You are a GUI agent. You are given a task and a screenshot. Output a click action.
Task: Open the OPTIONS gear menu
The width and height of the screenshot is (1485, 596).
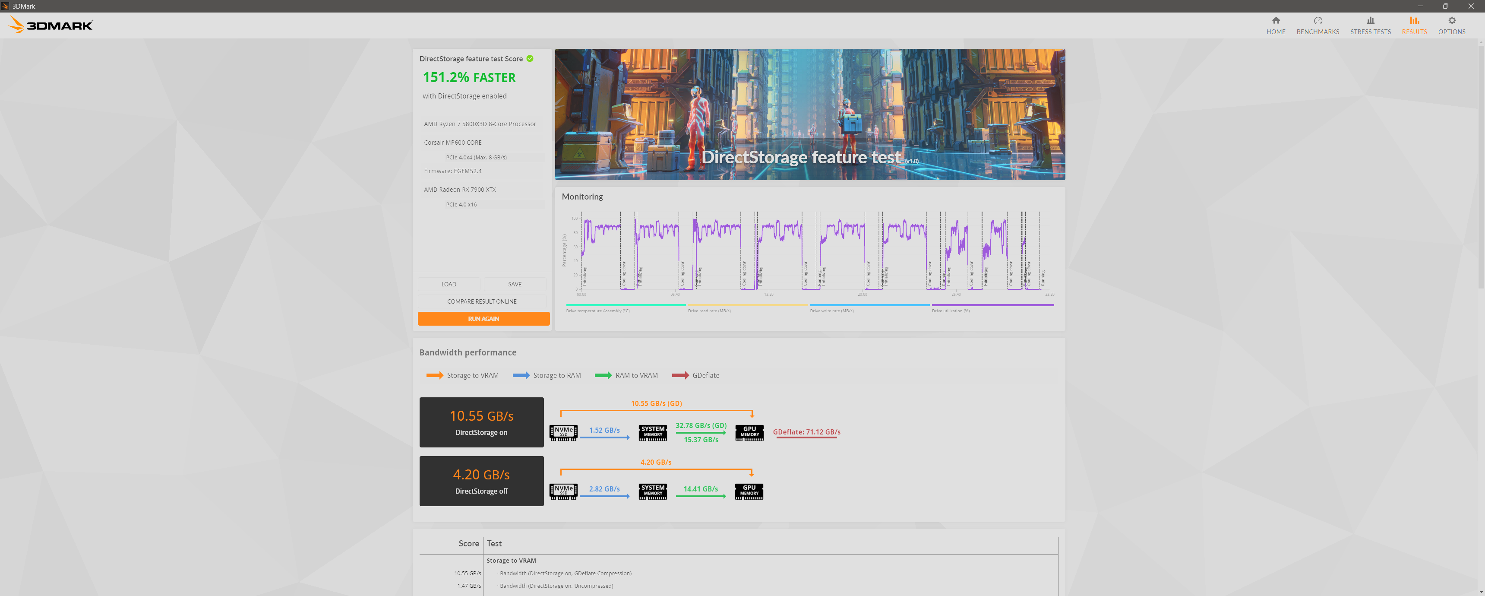coord(1451,25)
